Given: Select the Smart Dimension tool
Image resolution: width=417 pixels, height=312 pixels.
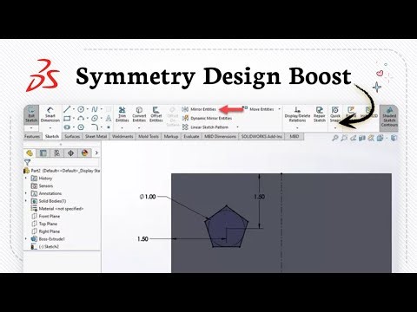Looking at the screenshot, I should (50, 114).
